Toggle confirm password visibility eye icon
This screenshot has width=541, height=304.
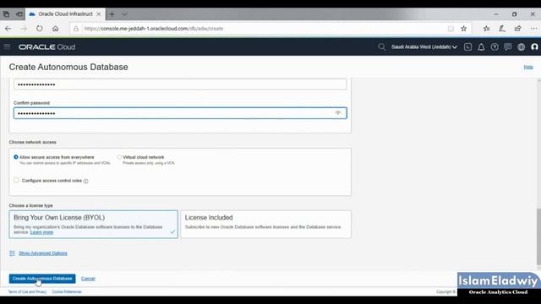(x=338, y=113)
